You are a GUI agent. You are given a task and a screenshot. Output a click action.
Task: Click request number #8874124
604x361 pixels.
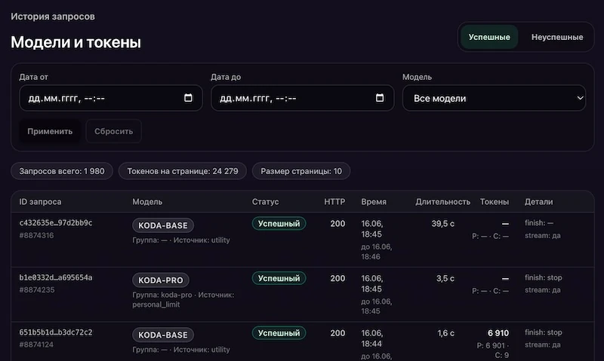(x=36, y=344)
